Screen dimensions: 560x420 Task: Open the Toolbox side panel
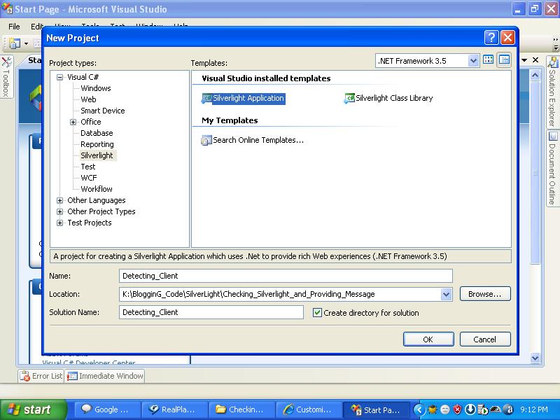6,76
